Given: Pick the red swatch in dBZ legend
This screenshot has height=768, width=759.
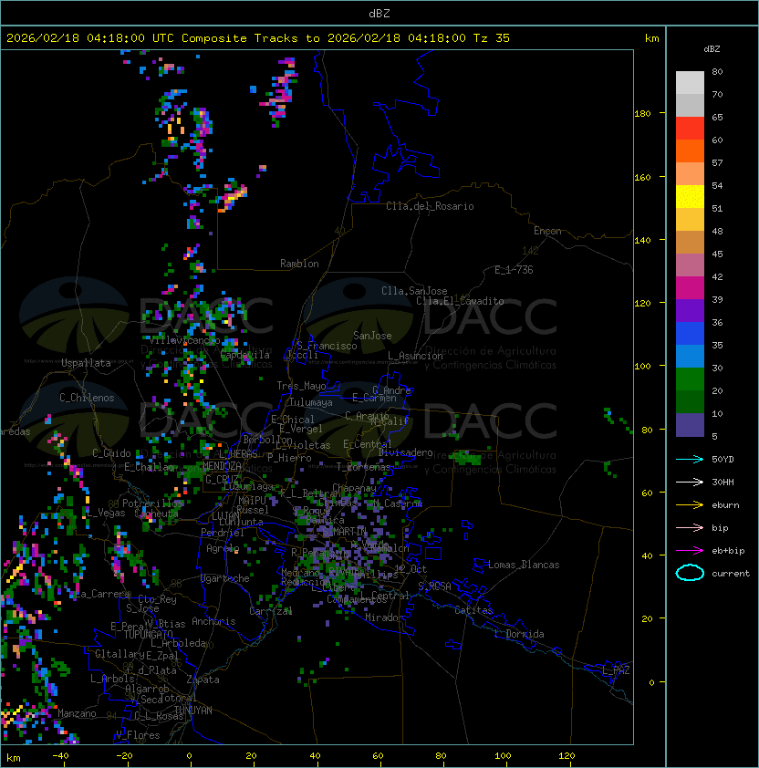Looking at the screenshot, I should click(x=690, y=128).
